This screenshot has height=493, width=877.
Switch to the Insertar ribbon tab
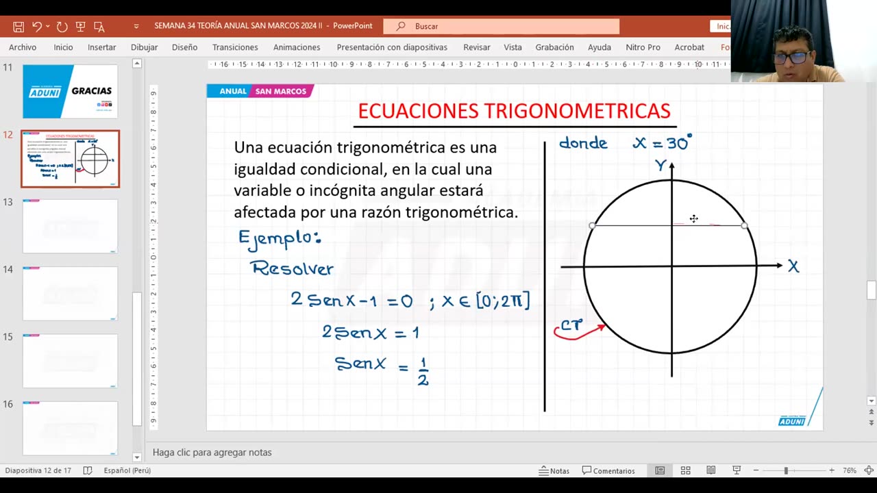(101, 47)
